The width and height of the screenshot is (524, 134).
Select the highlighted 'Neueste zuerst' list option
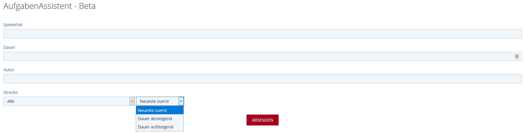click(159, 110)
